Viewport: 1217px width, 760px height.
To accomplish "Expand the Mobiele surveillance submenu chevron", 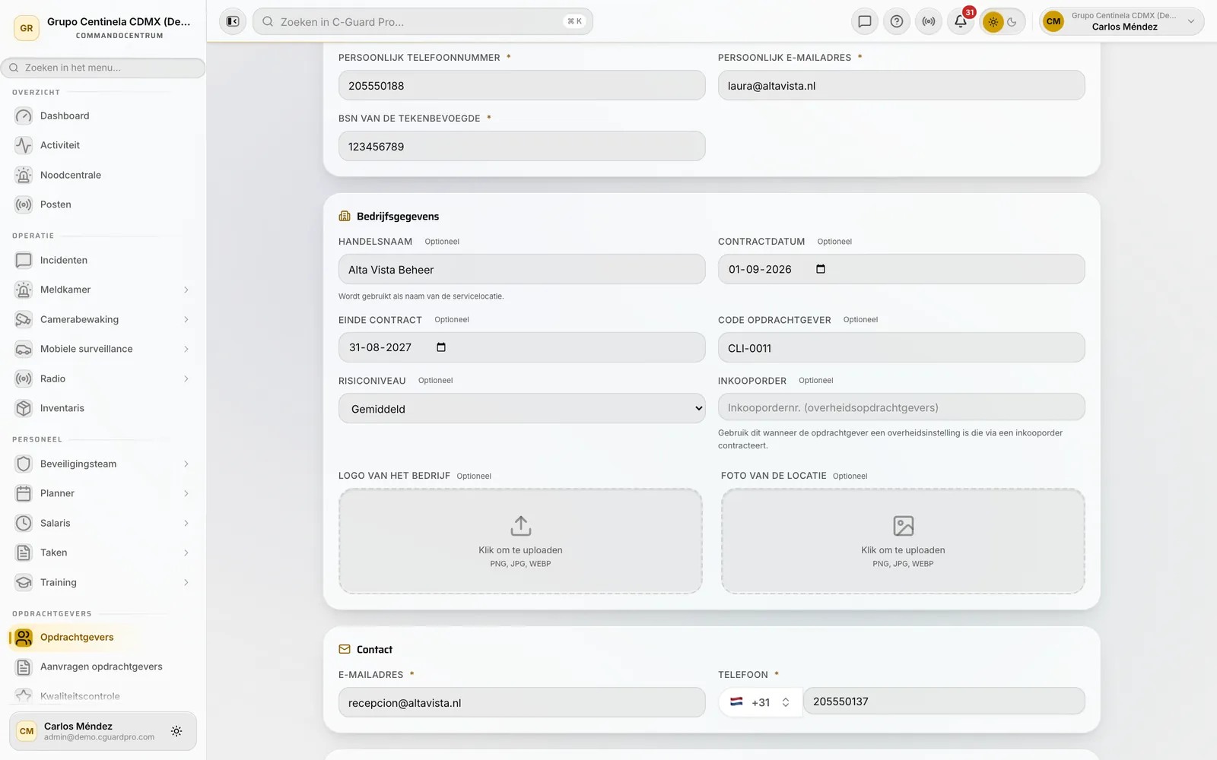I will 186,349.
